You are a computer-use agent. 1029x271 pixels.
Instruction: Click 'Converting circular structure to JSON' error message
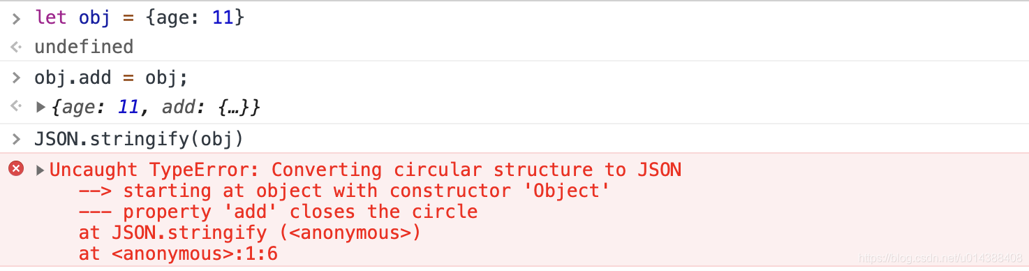[x=476, y=170]
